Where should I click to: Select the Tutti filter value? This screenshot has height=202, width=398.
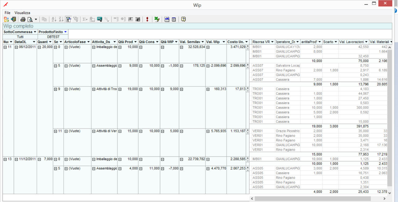coord(20,37)
